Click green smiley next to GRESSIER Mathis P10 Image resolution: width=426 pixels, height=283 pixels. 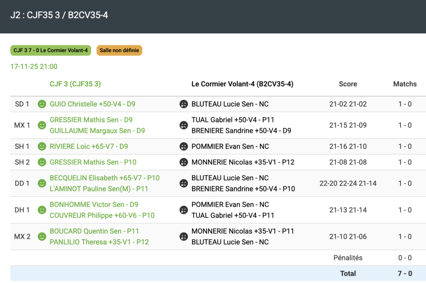pyautogui.click(x=42, y=162)
